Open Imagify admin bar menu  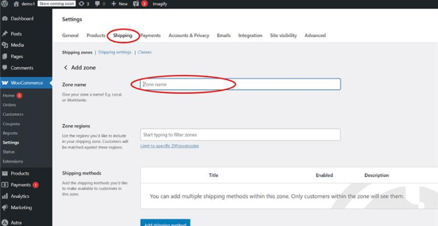(160, 4)
